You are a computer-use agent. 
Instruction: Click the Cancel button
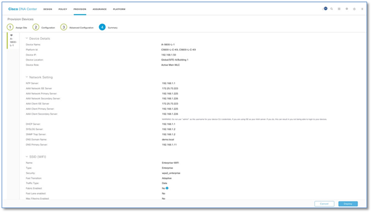(324, 204)
